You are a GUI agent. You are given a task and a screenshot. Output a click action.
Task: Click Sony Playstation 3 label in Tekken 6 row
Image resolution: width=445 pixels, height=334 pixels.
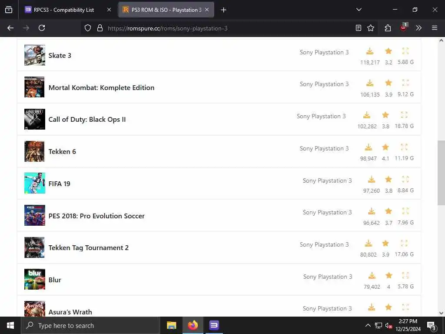pyautogui.click(x=324, y=149)
